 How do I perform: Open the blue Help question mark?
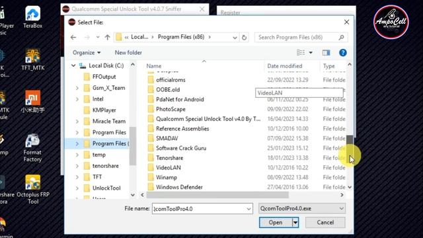point(342,53)
